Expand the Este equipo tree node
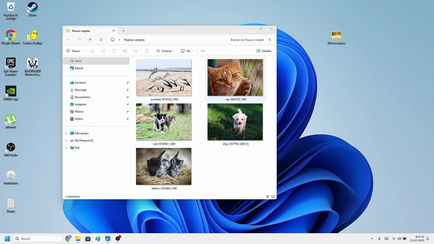 pos(66,134)
